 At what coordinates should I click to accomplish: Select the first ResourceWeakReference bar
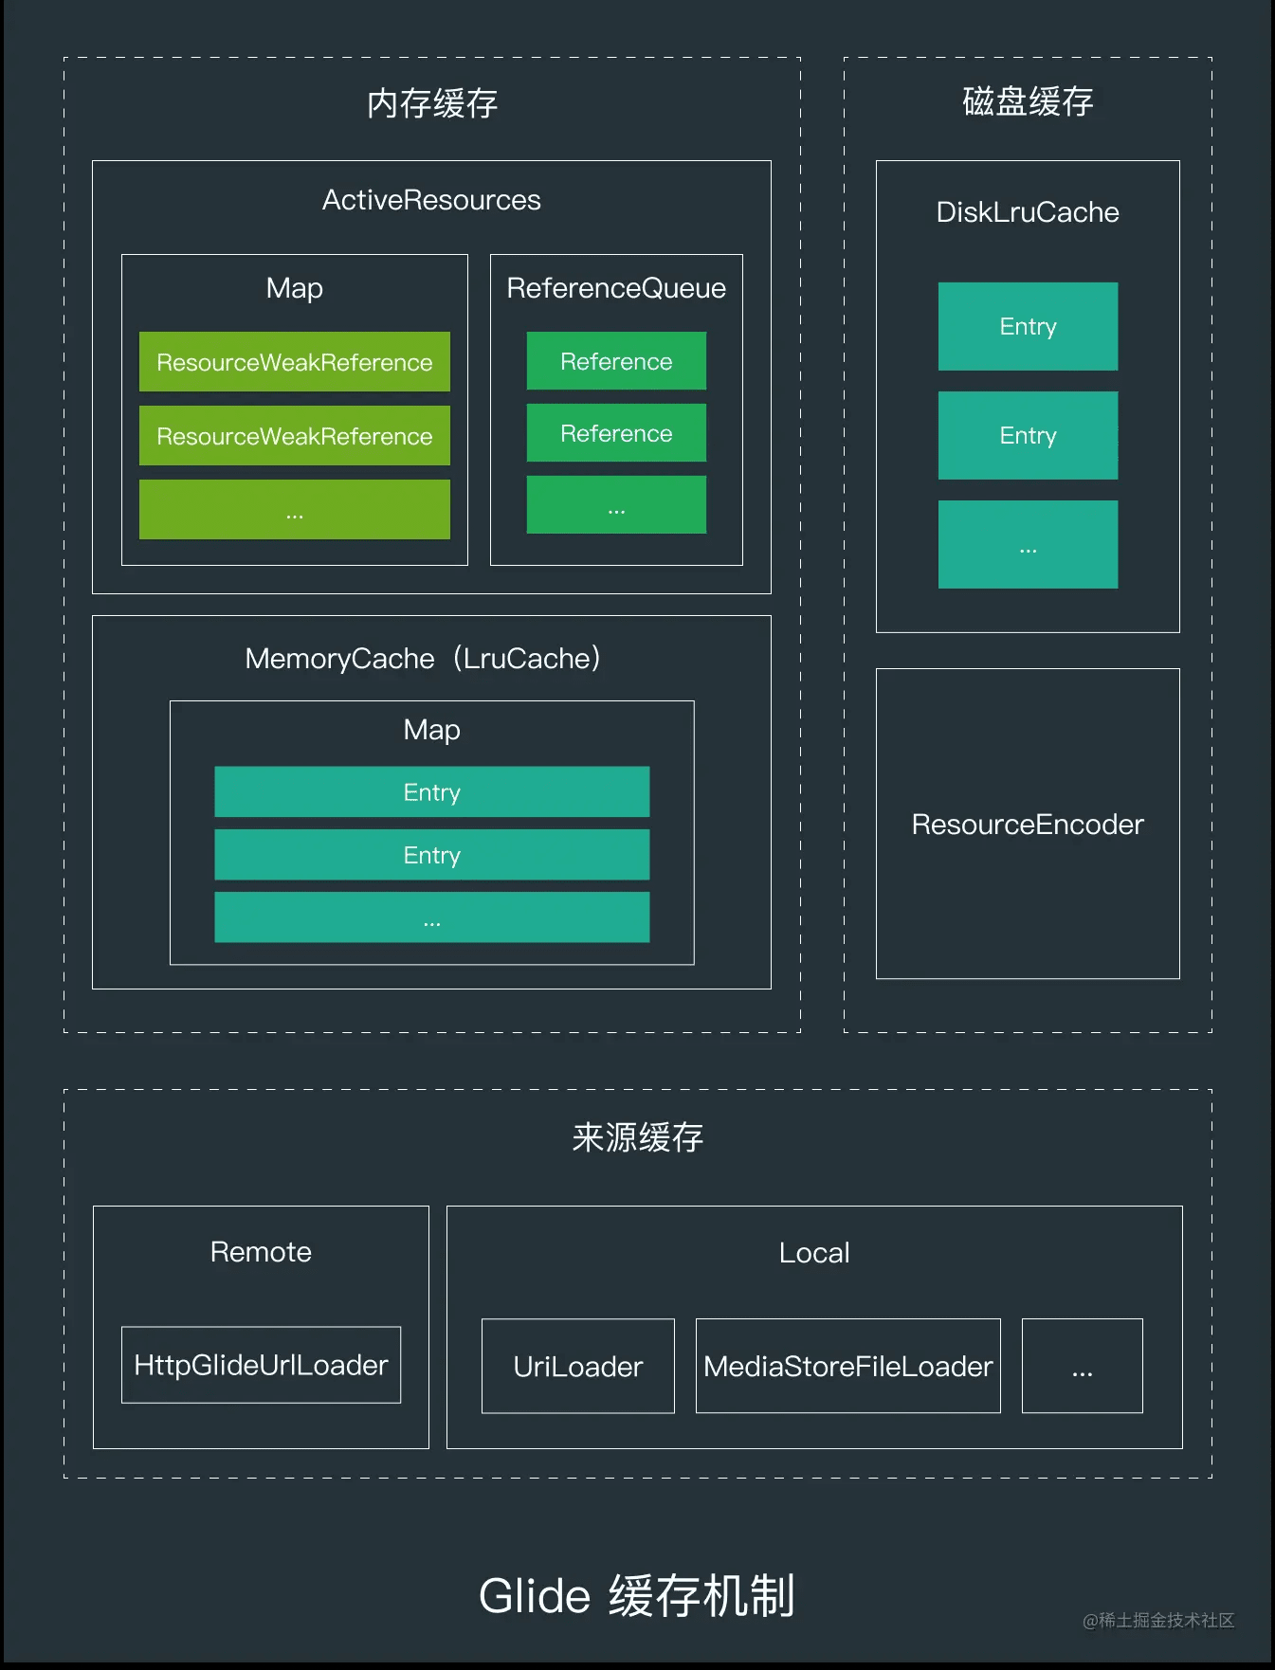point(295,362)
